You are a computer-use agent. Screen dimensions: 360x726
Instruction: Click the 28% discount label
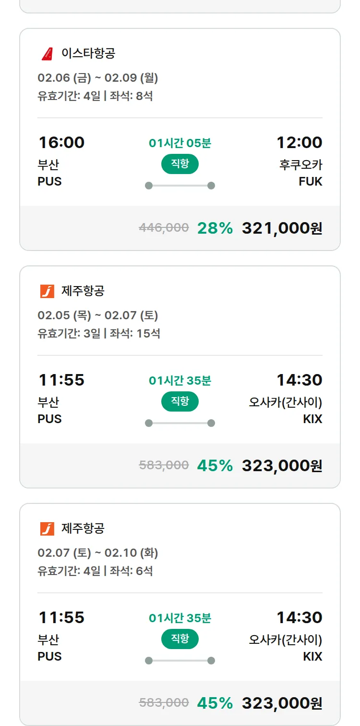[x=215, y=228]
